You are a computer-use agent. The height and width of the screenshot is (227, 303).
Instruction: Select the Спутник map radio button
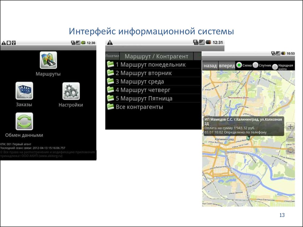[x=255, y=65]
